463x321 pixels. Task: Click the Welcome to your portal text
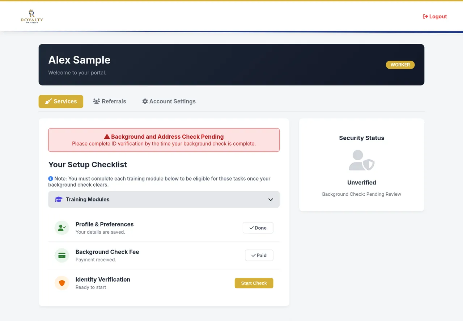pos(77,73)
